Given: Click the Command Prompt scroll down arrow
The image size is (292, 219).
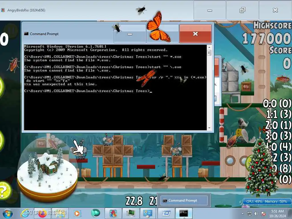Looking at the screenshot, I should [209, 128].
